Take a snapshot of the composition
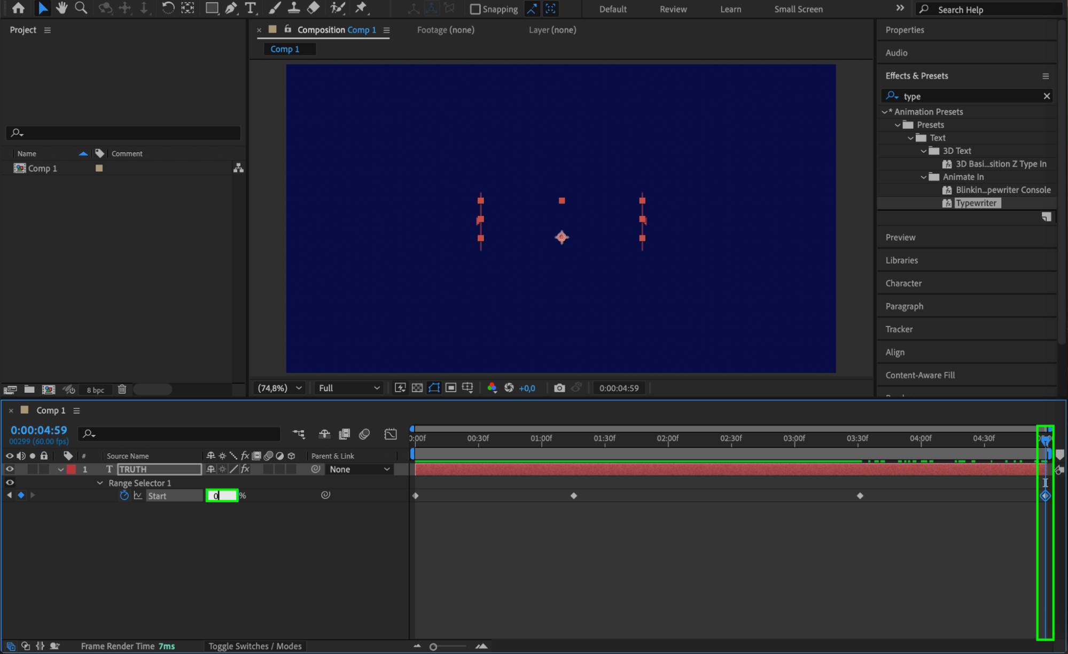 pos(559,388)
